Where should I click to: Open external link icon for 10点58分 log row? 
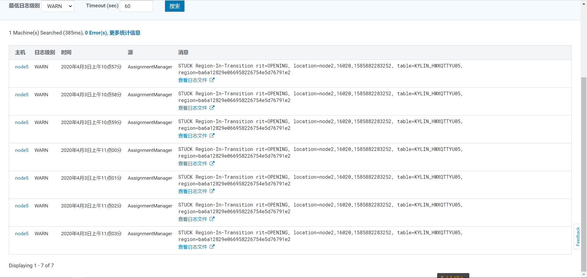point(212,108)
